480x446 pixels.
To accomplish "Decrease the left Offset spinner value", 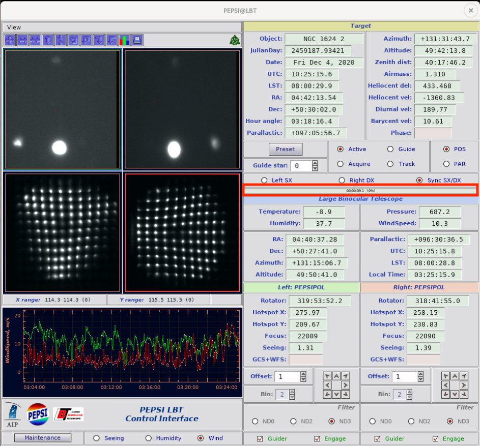I will 303,379.
